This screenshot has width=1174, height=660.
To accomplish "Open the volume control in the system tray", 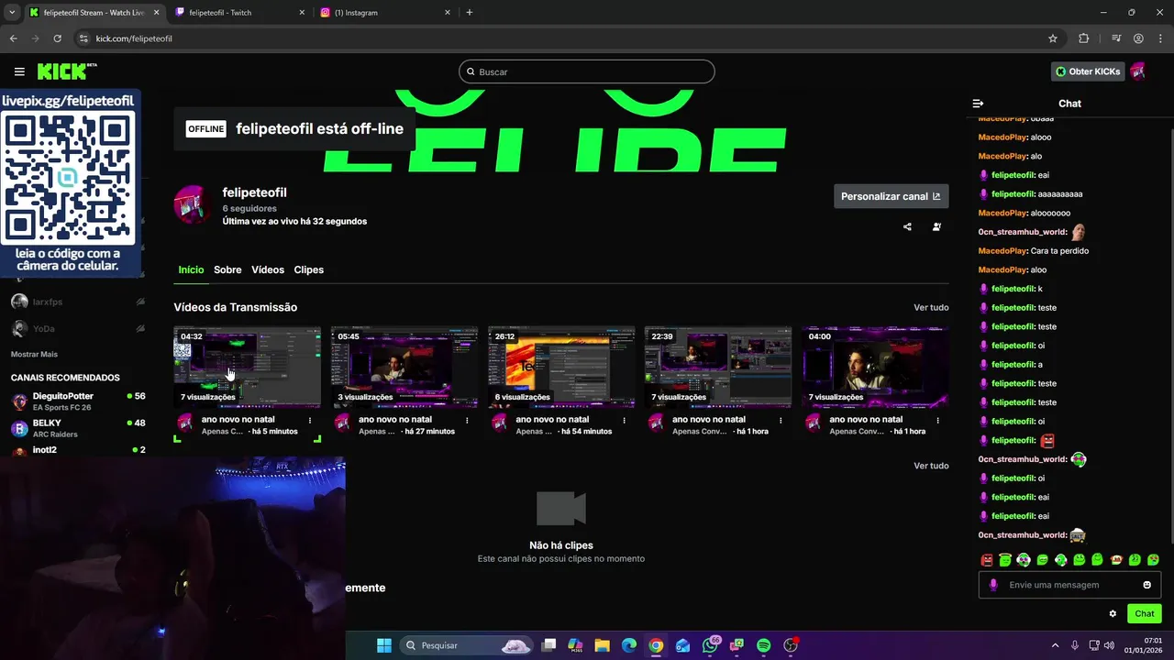I will coord(1110,645).
